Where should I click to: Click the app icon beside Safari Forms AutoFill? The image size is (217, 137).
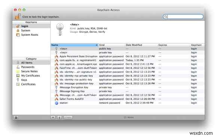point(56,99)
